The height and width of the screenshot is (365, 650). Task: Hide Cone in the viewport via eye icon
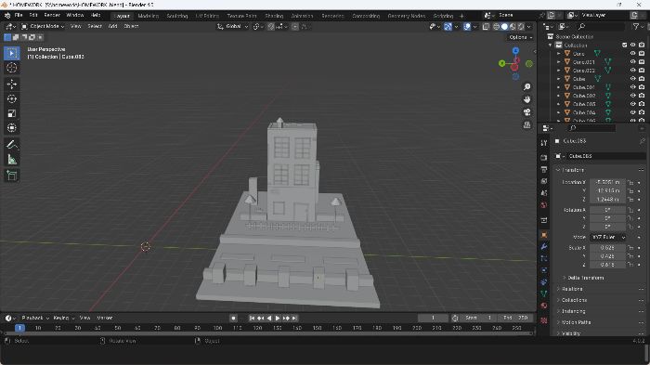(632, 54)
